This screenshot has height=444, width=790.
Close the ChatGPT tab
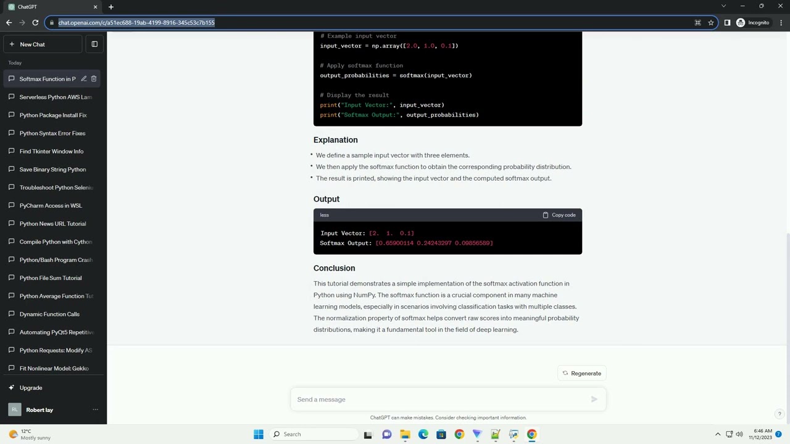click(x=95, y=7)
